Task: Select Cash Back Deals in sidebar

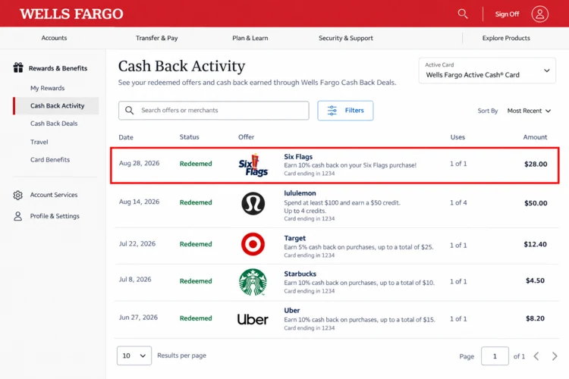Action: coord(54,124)
